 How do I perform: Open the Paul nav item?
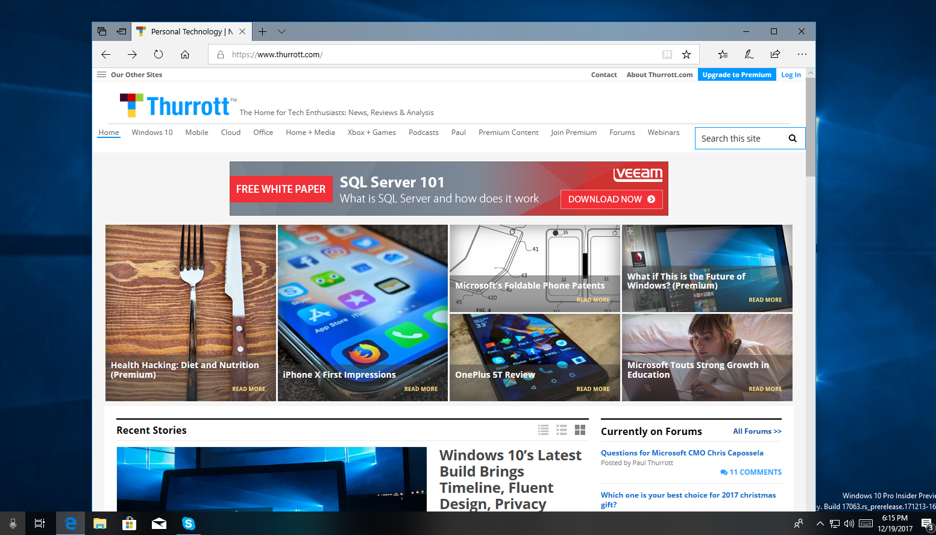[459, 133]
